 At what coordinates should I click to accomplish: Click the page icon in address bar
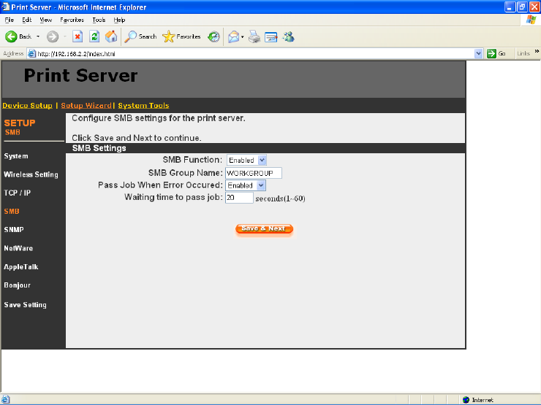31,54
